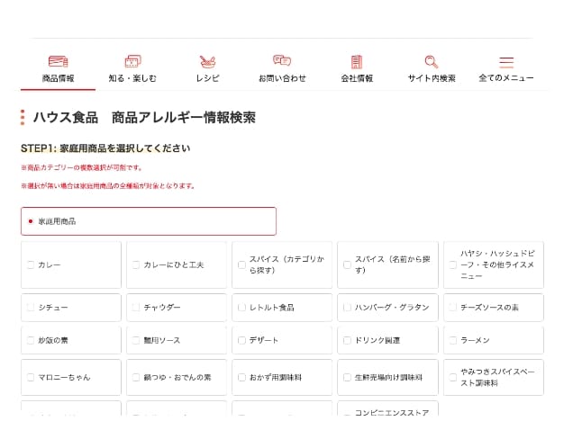The height and width of the screenshot is (439, 573).
Task: Click the コンビニエンスストア category text
Action: click(x=392, y=412)
